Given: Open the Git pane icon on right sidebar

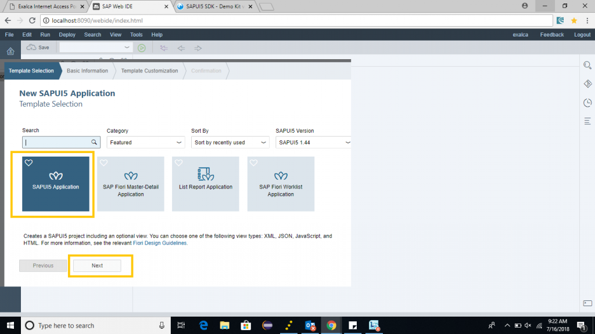Looking at the screenshot, I should click(x=587, y=83).
